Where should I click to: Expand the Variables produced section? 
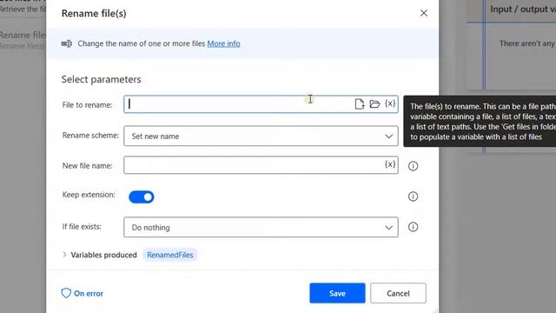(x=64, y=255)
